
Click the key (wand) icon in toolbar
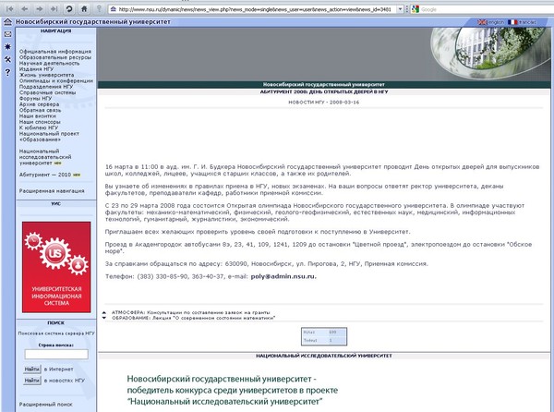tap(99, 9)
